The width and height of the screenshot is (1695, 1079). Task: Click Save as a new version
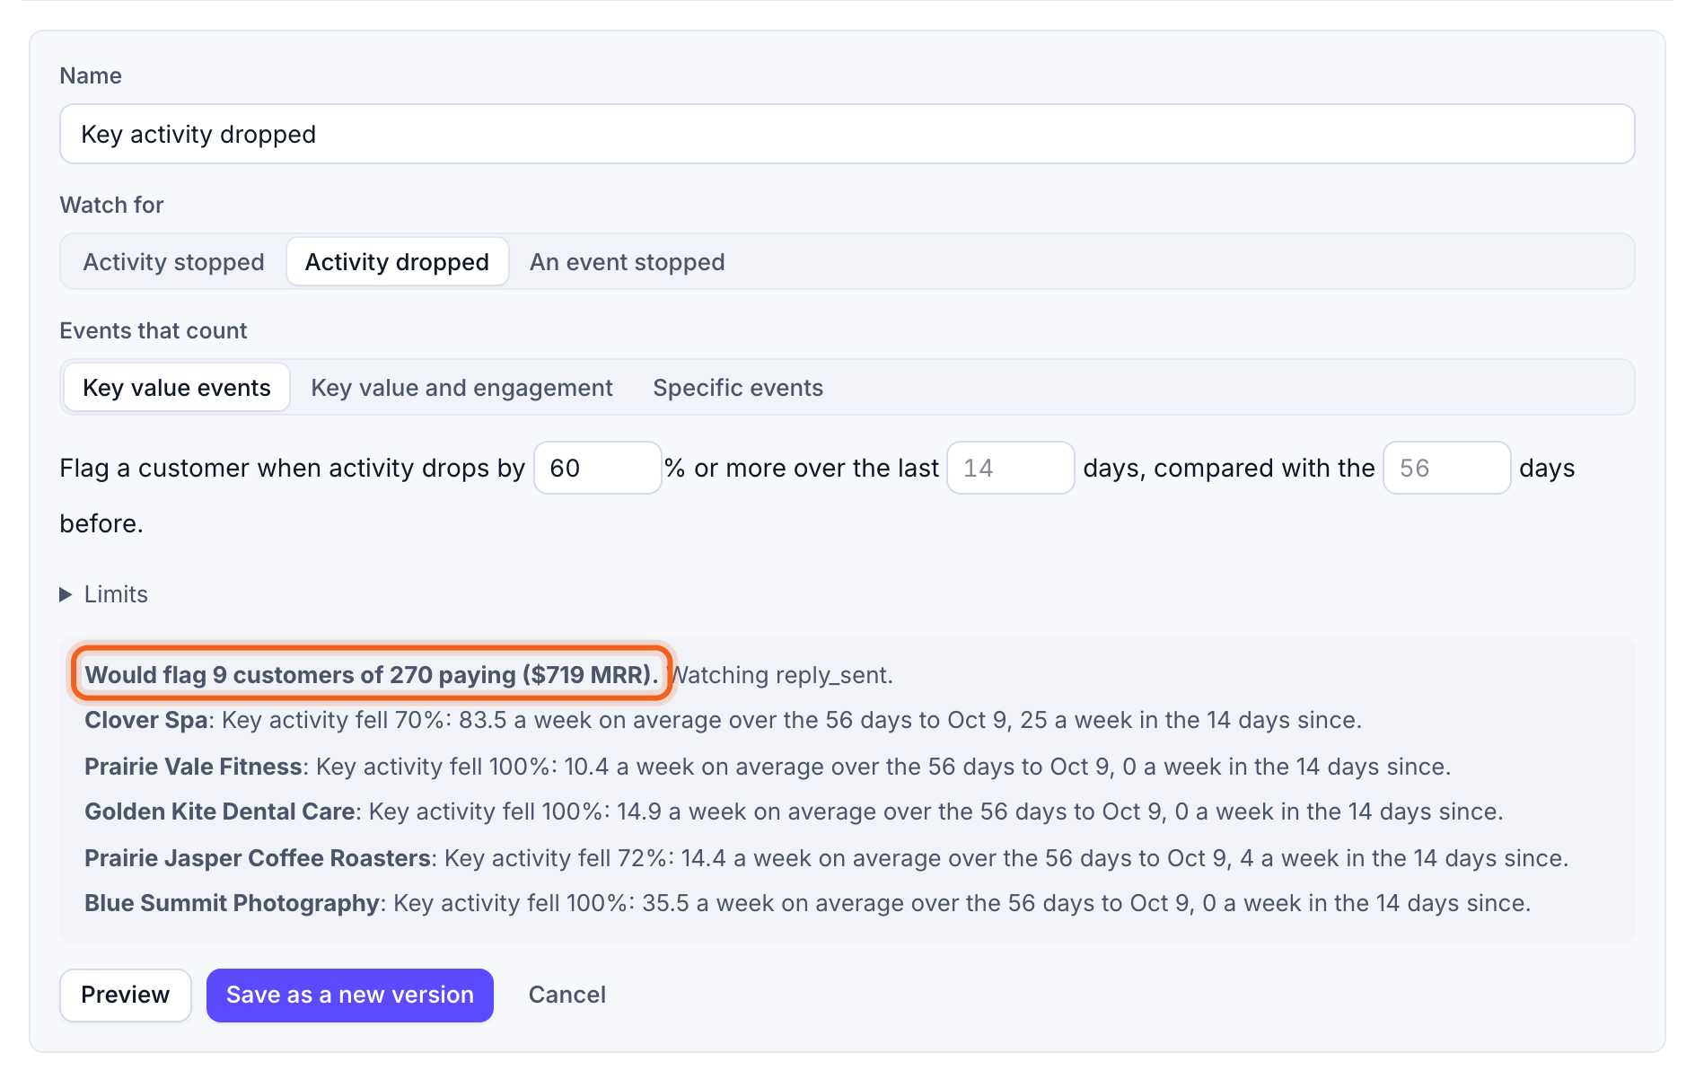click(x=350, y=995)
